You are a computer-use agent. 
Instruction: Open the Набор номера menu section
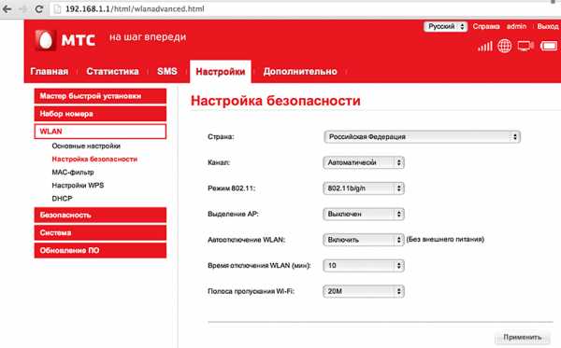(x=100, y=114)
